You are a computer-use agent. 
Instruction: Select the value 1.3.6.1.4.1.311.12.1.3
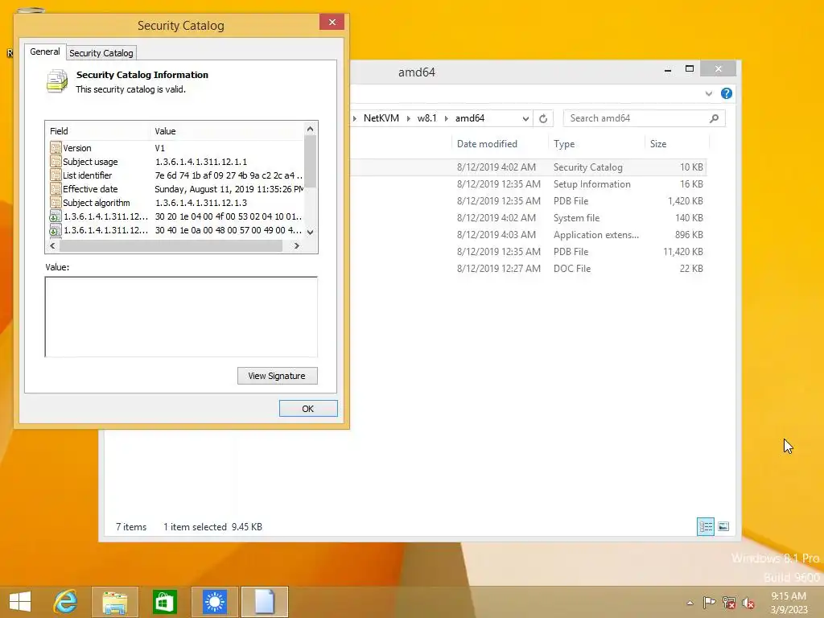[x=200, y=202]
